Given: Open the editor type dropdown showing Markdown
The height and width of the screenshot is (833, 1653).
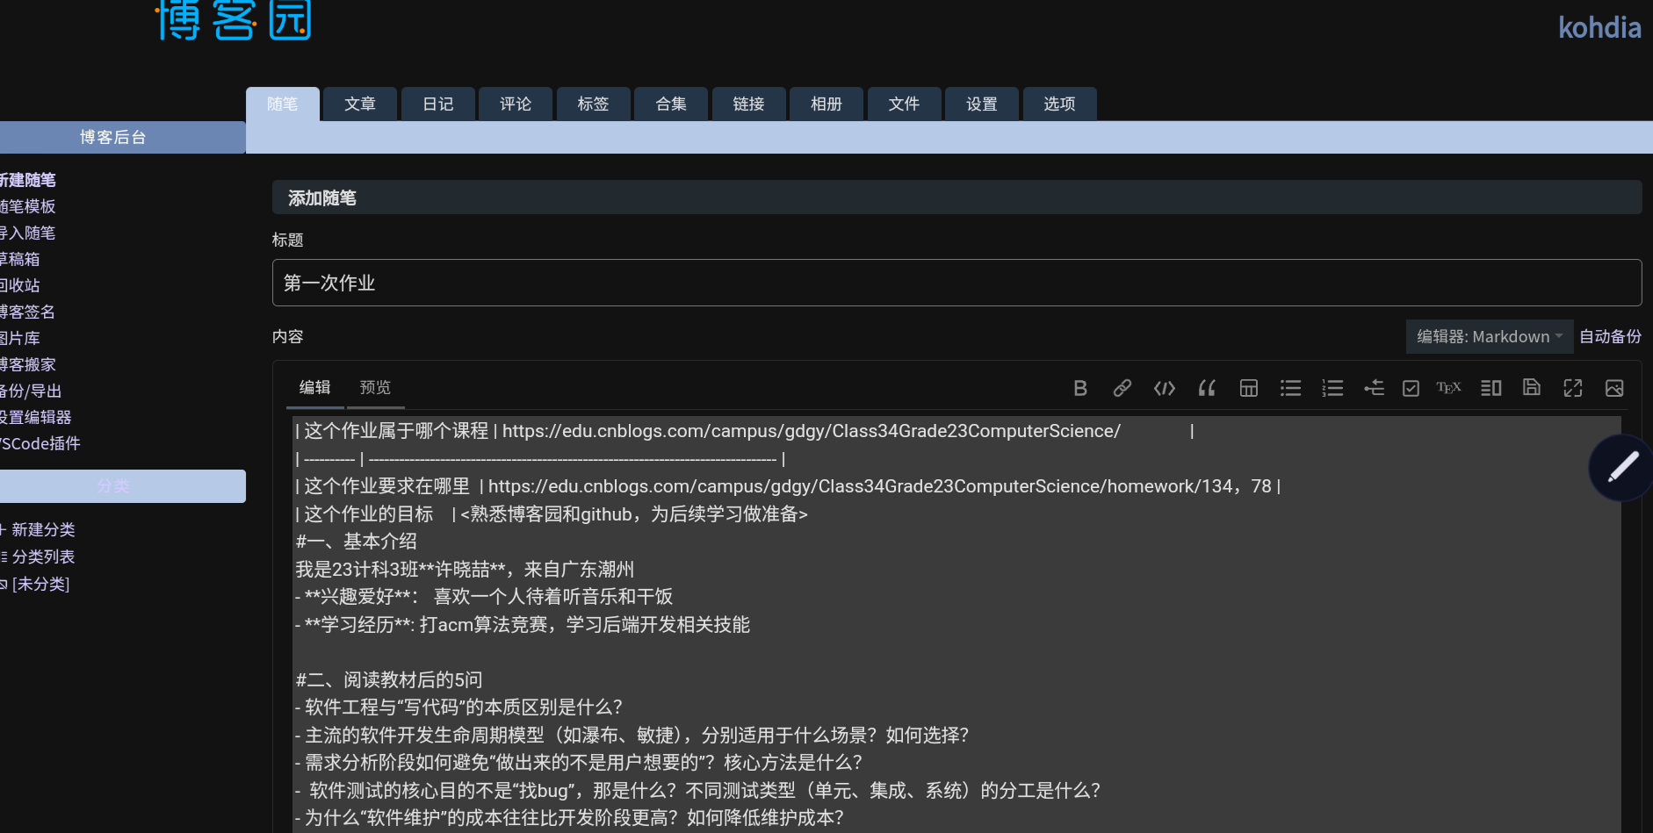Looking at the screenshot, I should tap(1488, 336).
